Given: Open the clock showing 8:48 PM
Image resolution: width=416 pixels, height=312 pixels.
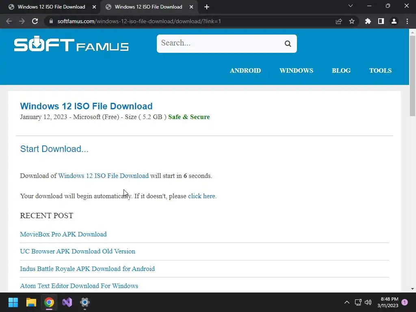Looking at the screenshot, I should pos(388,302).
